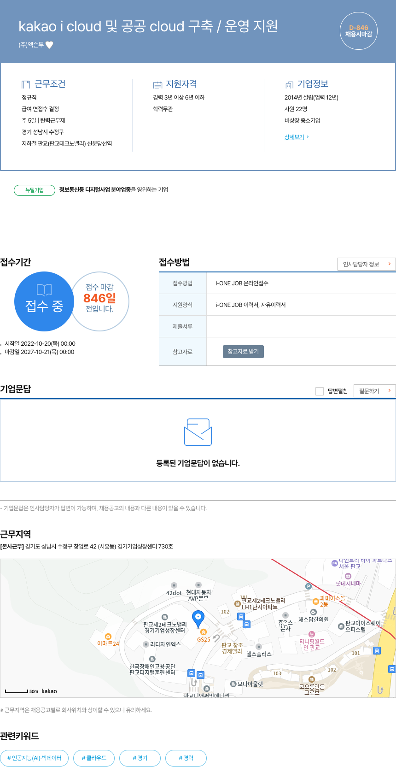396x767 pixels.
Task: Click bus stop icon near 한국장애인고용공단 판교디지털훈련센터
Action: tap(192, 673)
